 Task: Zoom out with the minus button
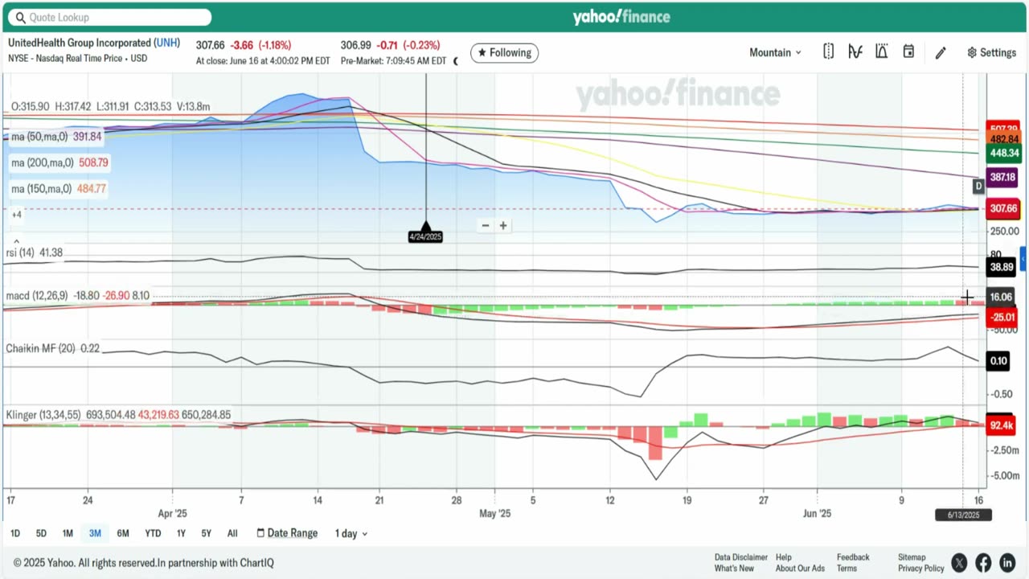(x=485, y=226)
